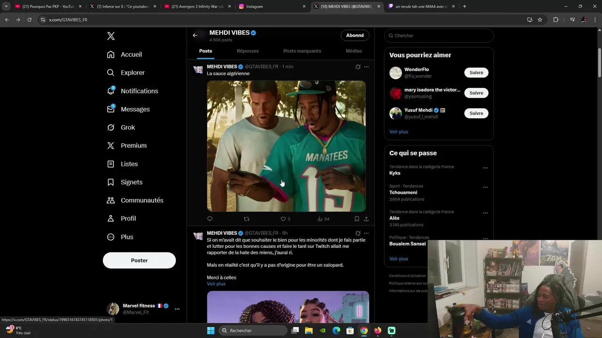Click page vertical scrollbar
This screenshot has height=338, width=602.
point(599,63)
